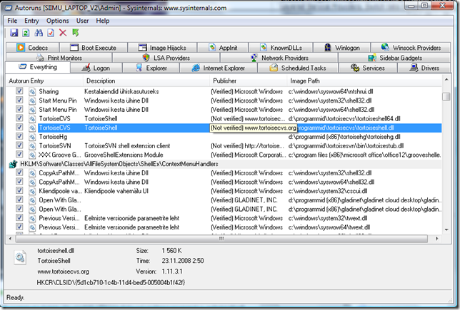
Task: Open the Network Providers tab
Action: click(x=279, y=58)
